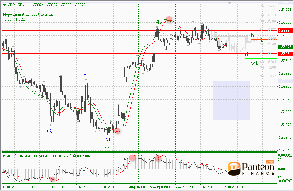Click the green [2] wave label

[x=156, y=22]
